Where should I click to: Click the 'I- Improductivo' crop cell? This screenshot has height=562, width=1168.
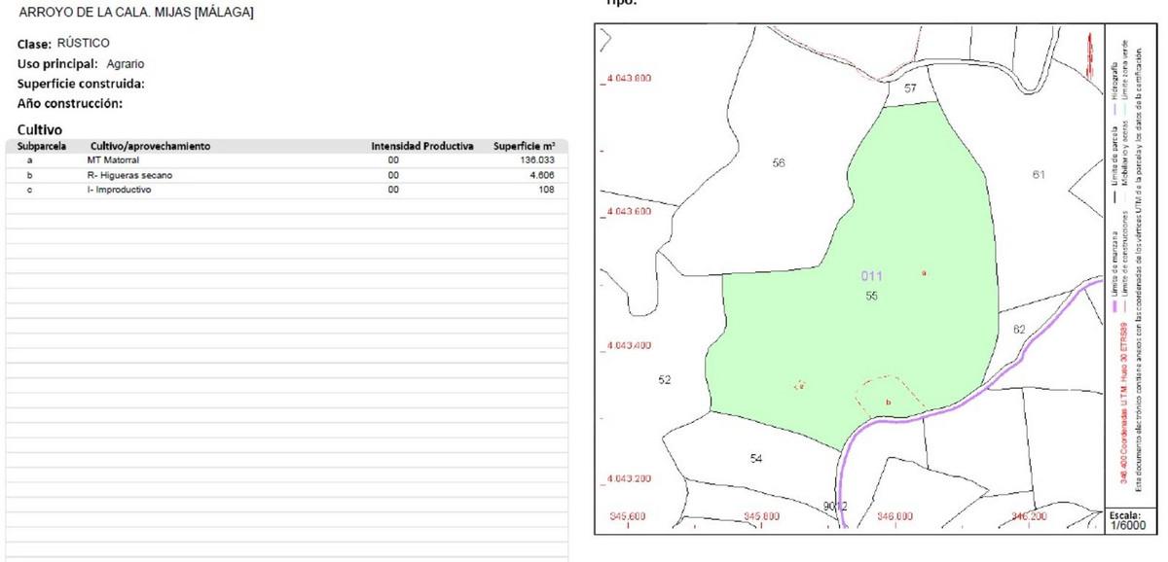point(119,191)
